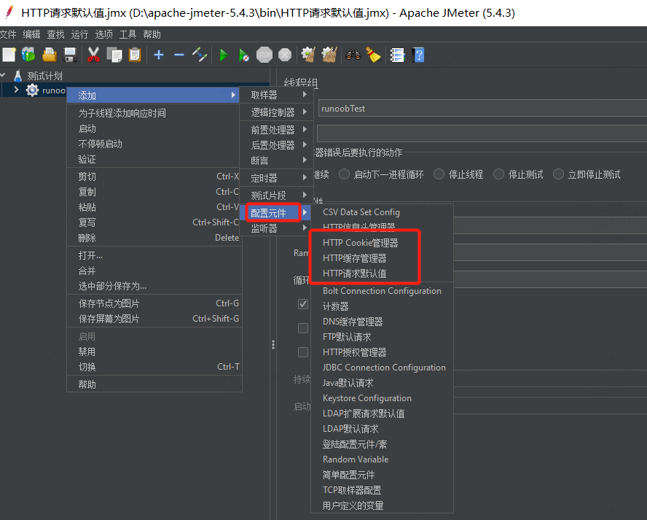Click the Collapse All minus icon
647x520 pixels.
(179, 55)
